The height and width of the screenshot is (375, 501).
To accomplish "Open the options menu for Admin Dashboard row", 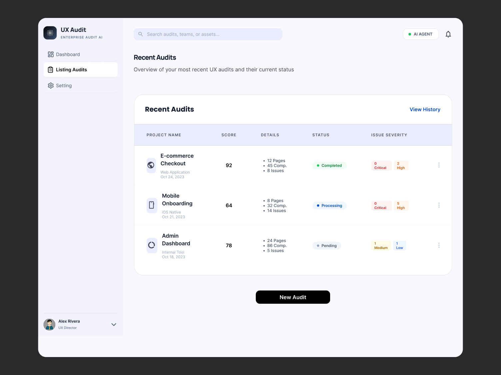I will point(439,245).
